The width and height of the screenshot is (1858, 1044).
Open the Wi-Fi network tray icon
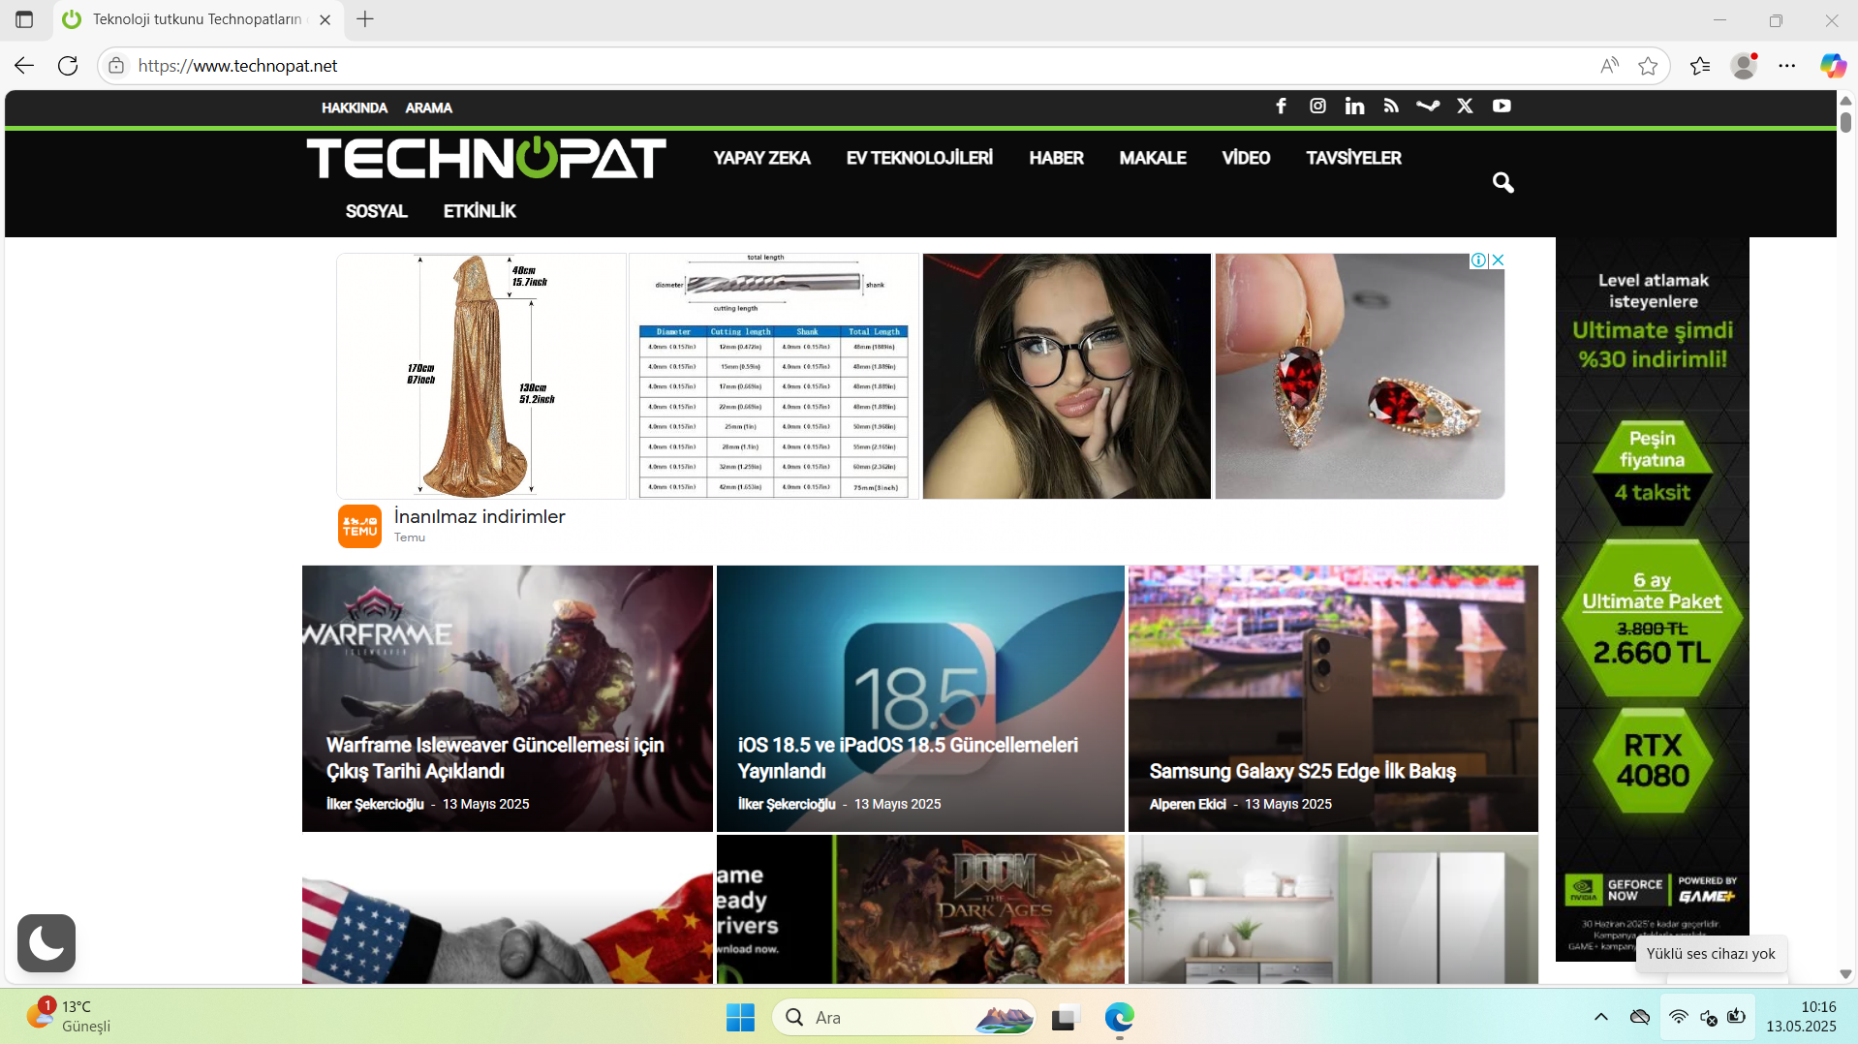(x=1679, y=1017)
